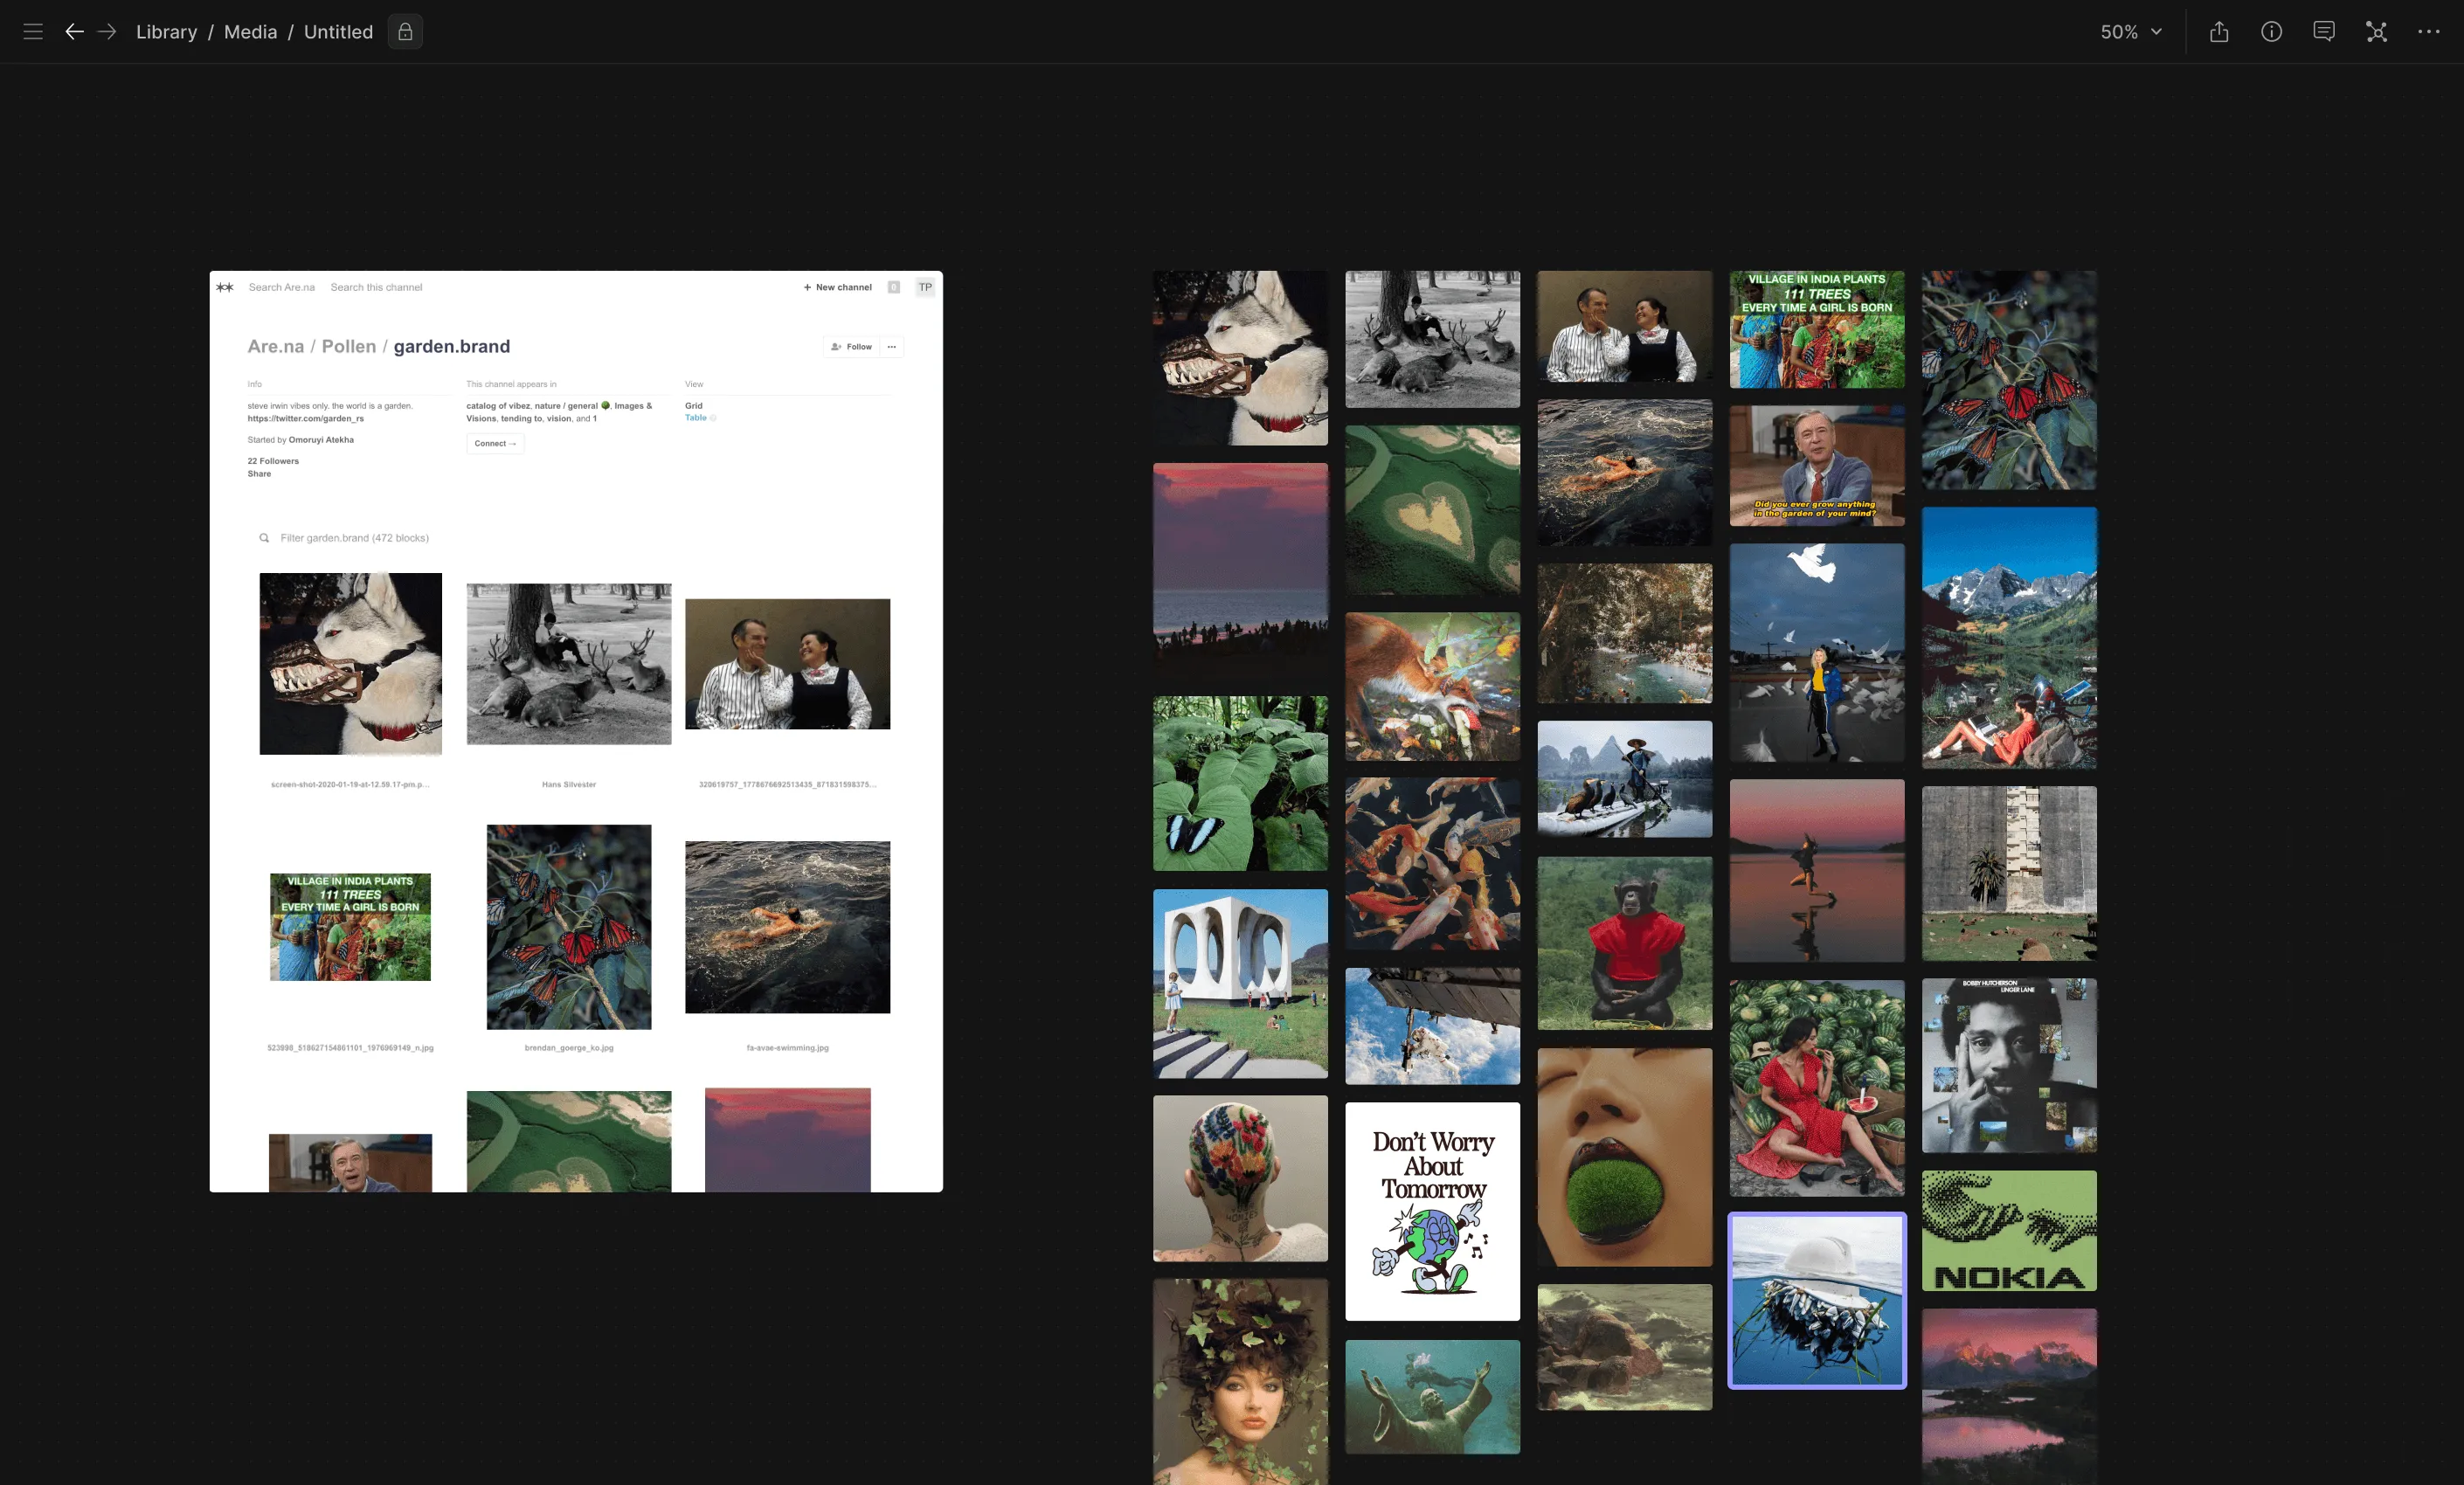Select the heart-shaped island aerial photo

coord(1432,510)
